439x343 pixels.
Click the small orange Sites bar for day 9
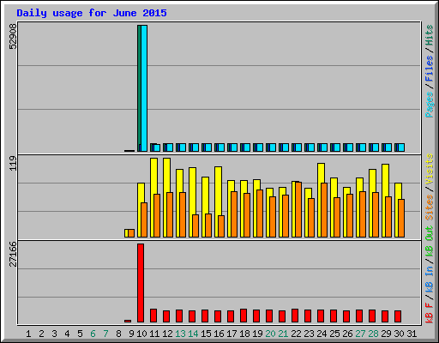[x=131, y=233]
